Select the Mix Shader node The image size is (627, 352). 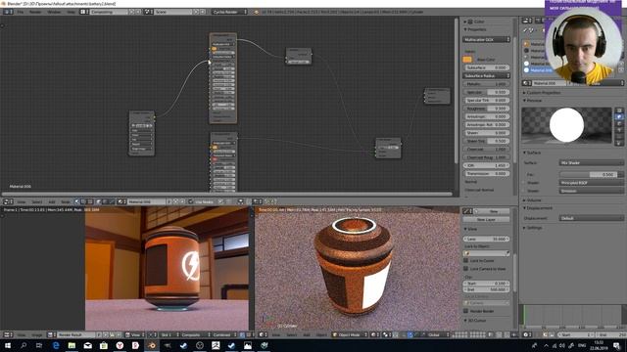388,148
